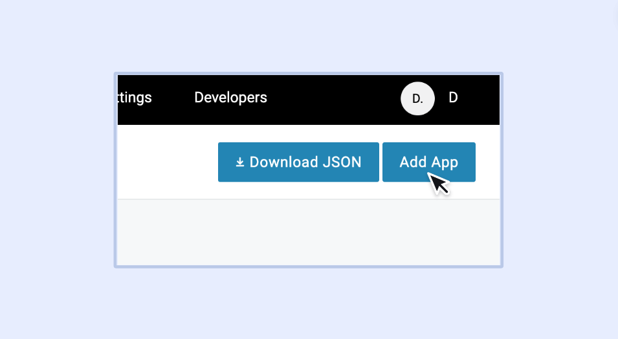The width and height of the screenshot is (618, 339).
Task: Select the "Developers" navigation link
Action: (230, 98)
